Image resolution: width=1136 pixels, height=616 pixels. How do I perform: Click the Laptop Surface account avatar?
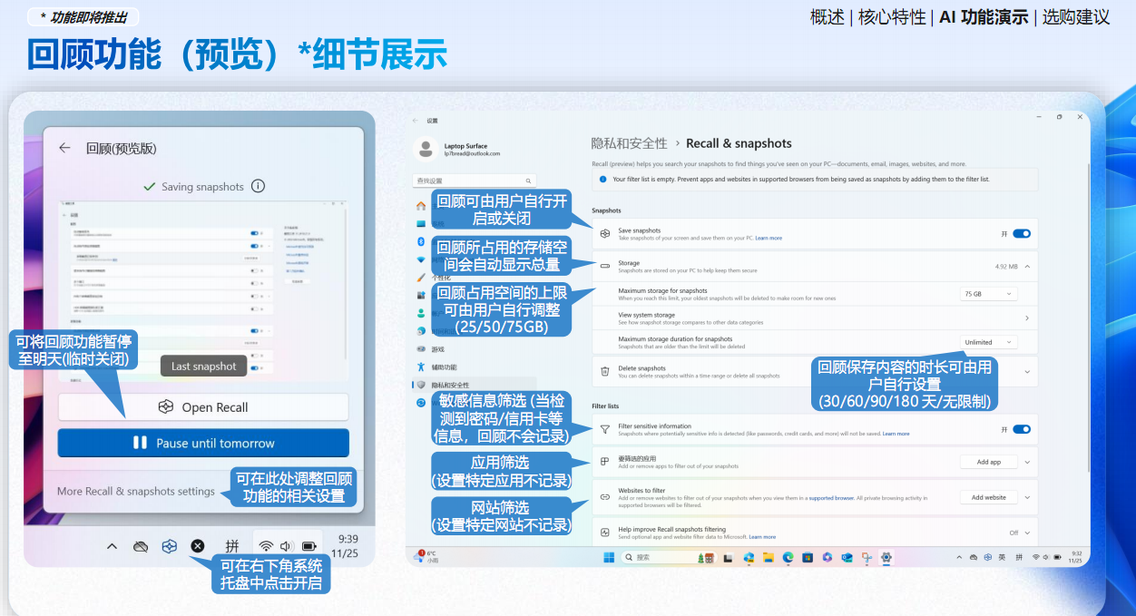click(425, 149)
